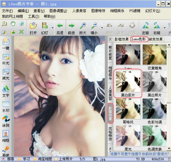Start the slideshow (幻灯) toolbar icon
This screenshot has width=171, height=162.
44,26
